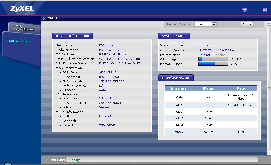Select P660HW-T3 v2 in sidebar
This screenshot has height=165, width=271.
point(17,41)
